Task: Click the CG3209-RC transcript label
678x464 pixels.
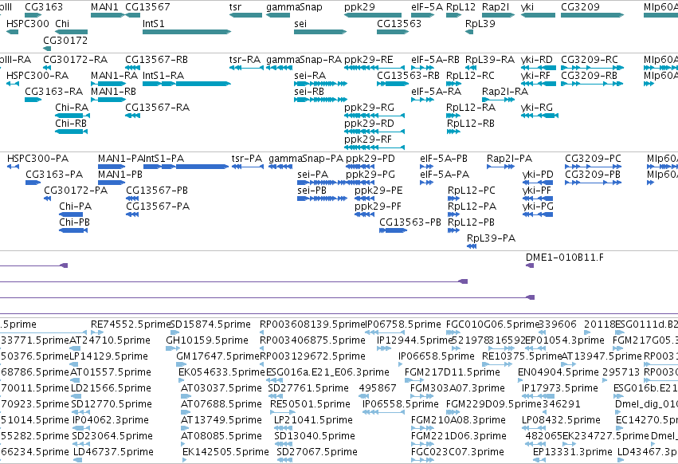Action: click(590, 59)
